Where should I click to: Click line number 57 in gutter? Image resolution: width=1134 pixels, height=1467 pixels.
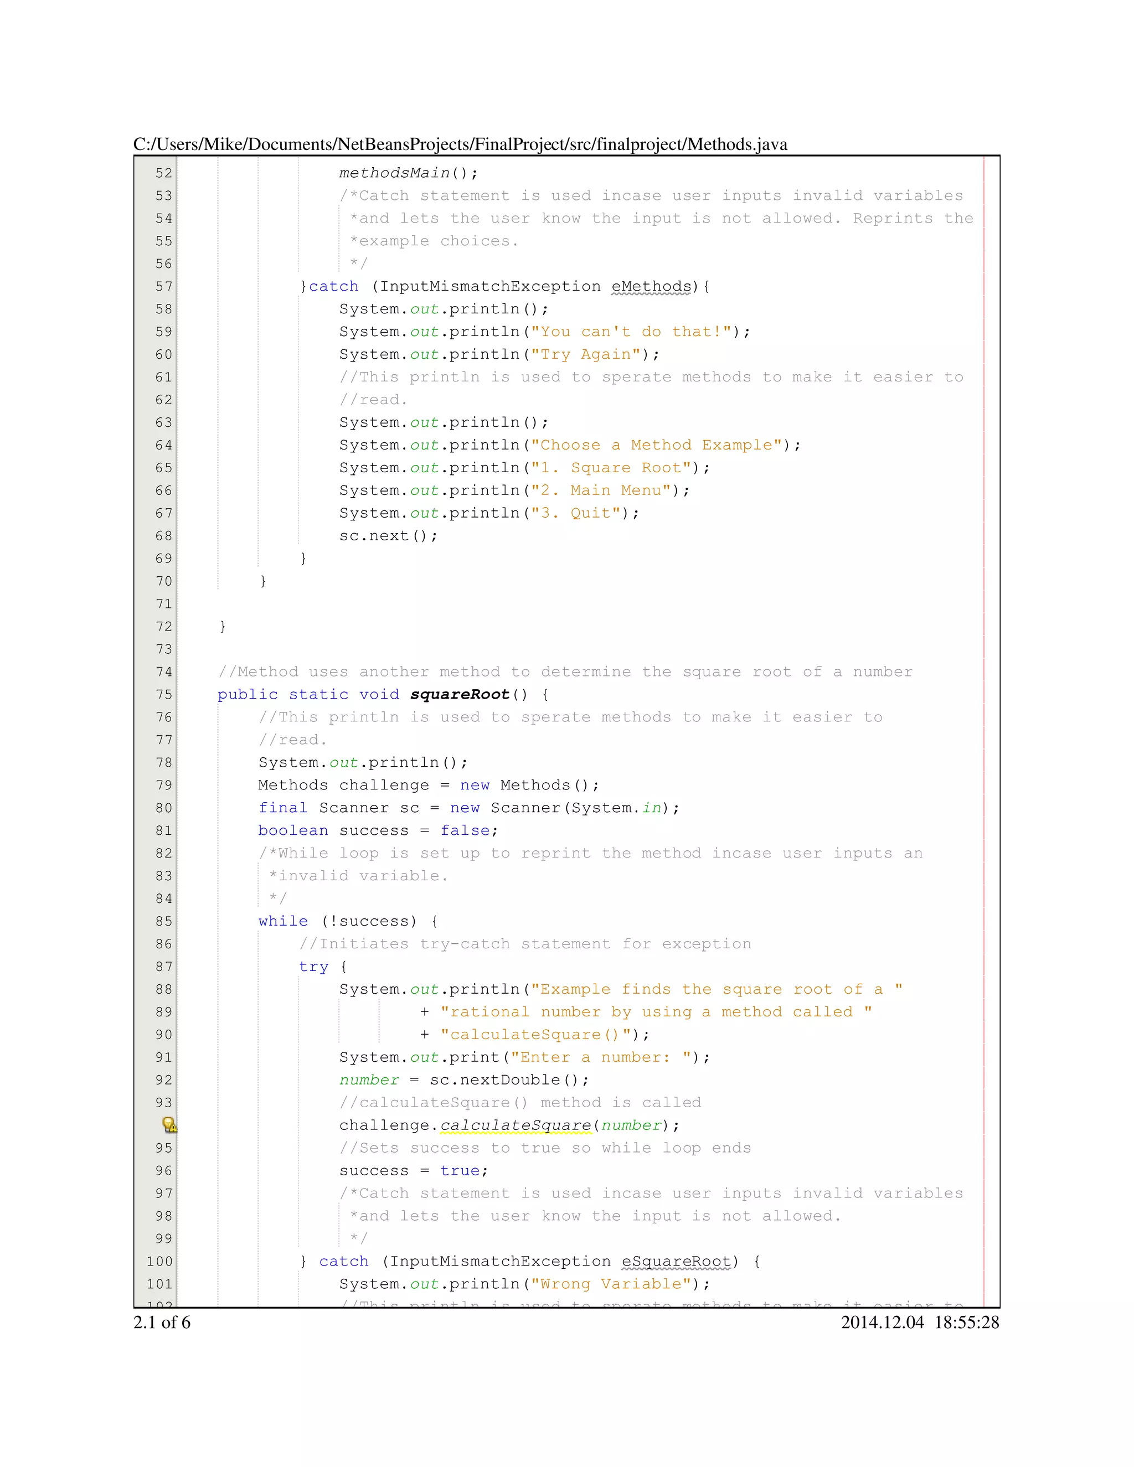point(163,286)
